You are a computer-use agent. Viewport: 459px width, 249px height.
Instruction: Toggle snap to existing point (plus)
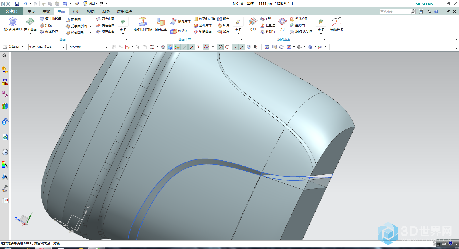tap(235, 47)
